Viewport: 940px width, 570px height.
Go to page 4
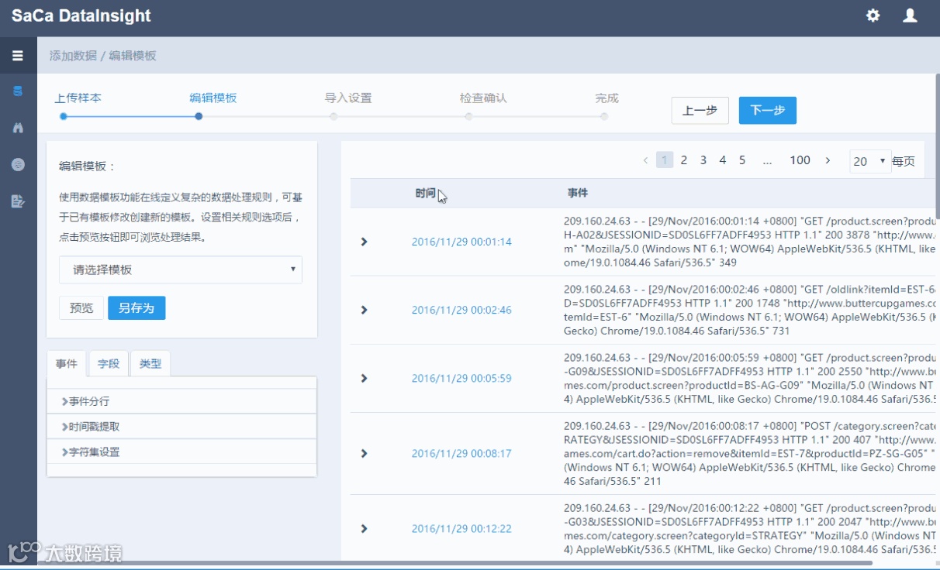pyautogui.click(x=723, y=160)
